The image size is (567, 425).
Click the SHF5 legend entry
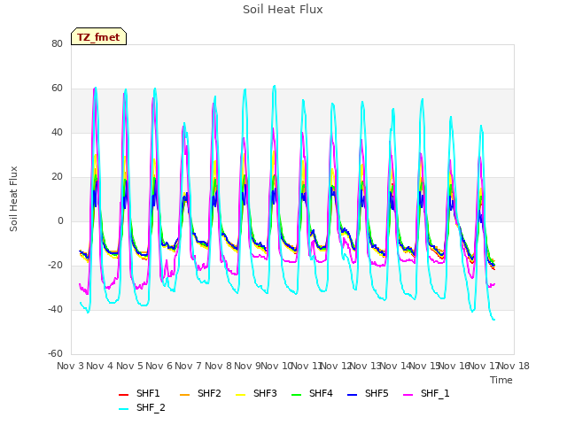tap(368, 393)
